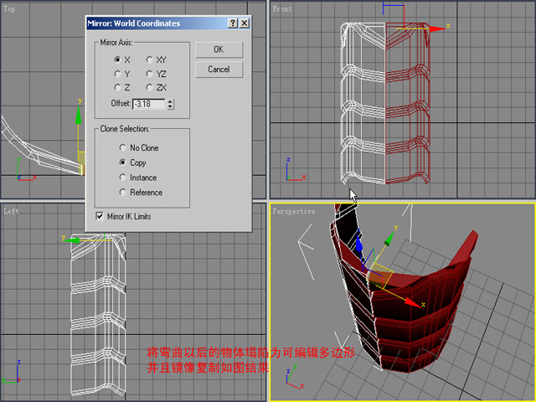Confirm mirror with OK button
The height and width of the screenshot is (402, 536).
[x=219, y=49]
